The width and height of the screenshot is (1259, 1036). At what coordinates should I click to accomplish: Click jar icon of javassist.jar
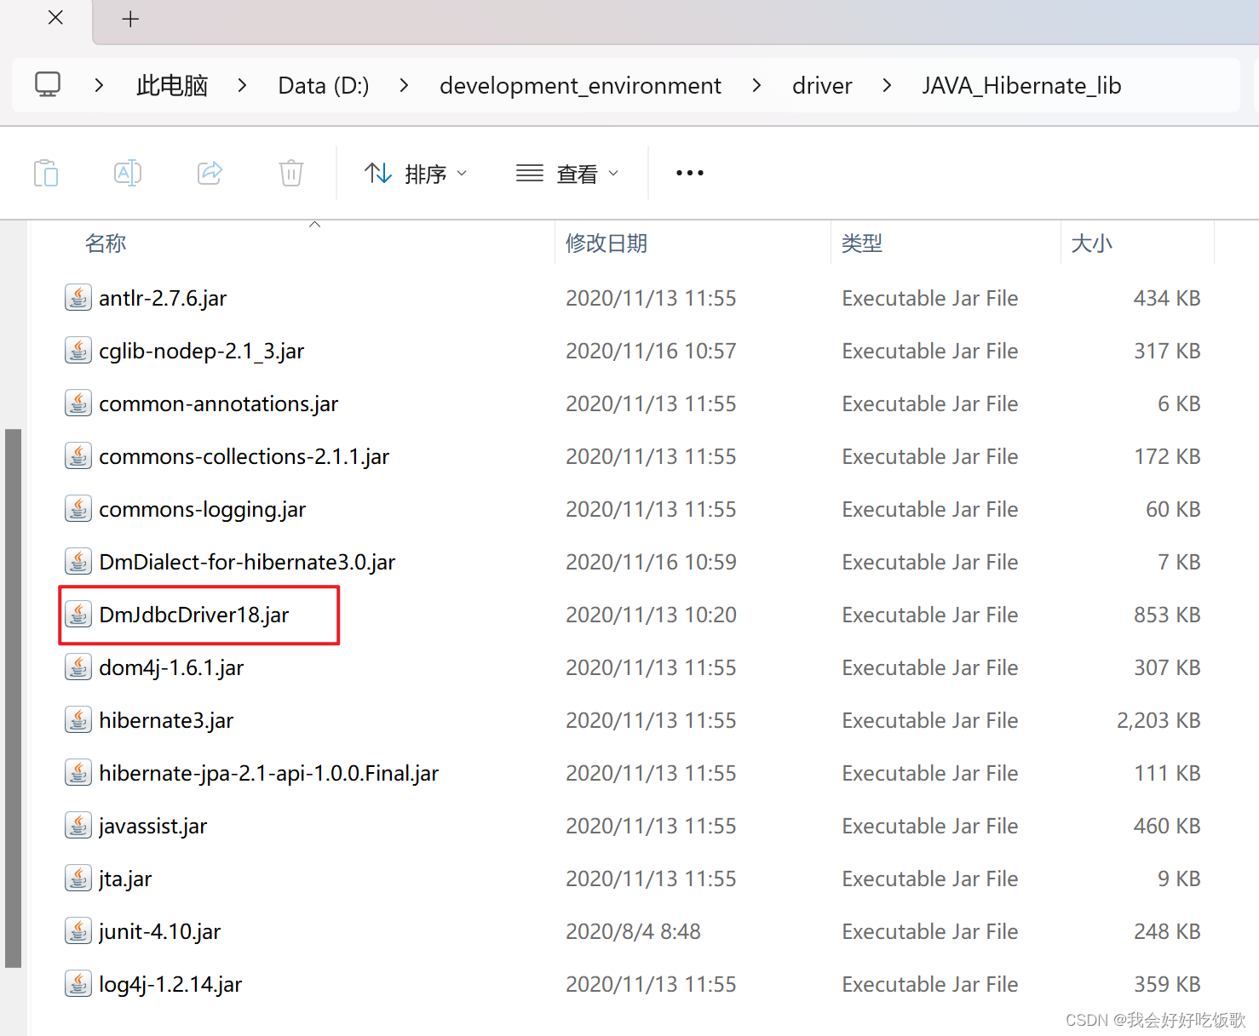[78, 826]
